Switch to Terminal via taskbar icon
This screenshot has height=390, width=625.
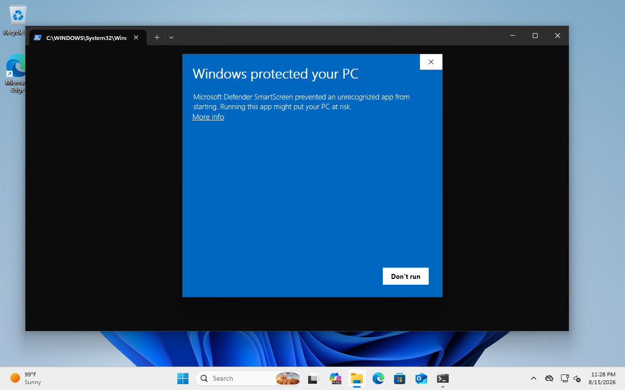tap(443, 378)
